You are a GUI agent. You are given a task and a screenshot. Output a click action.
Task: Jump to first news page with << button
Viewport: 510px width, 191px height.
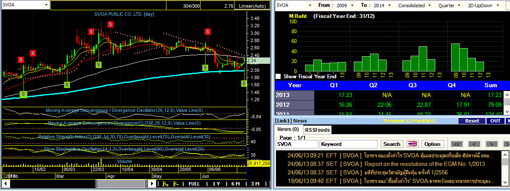[x=457, y=144]
